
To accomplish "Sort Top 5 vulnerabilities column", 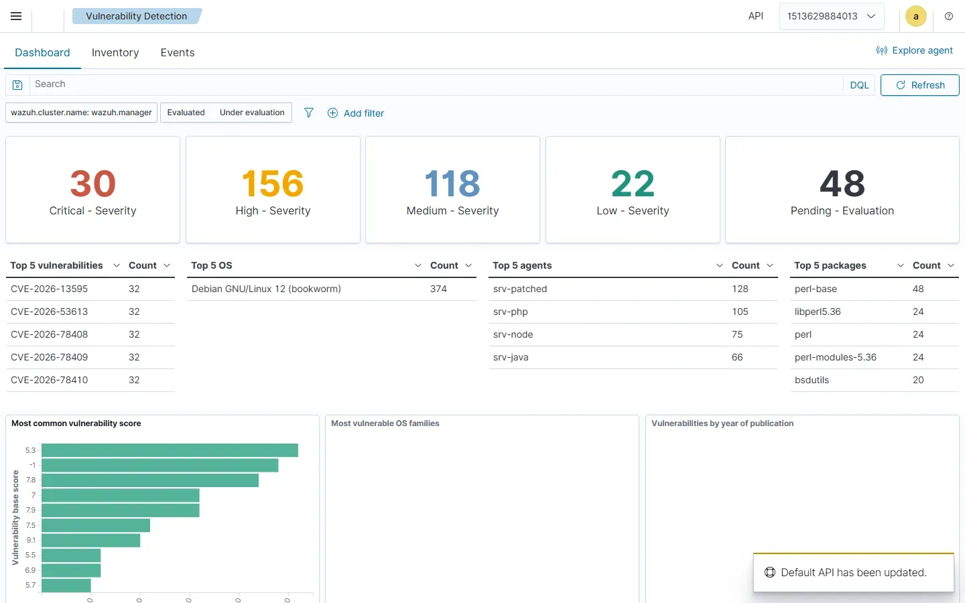I will click(x=65, y=265).
